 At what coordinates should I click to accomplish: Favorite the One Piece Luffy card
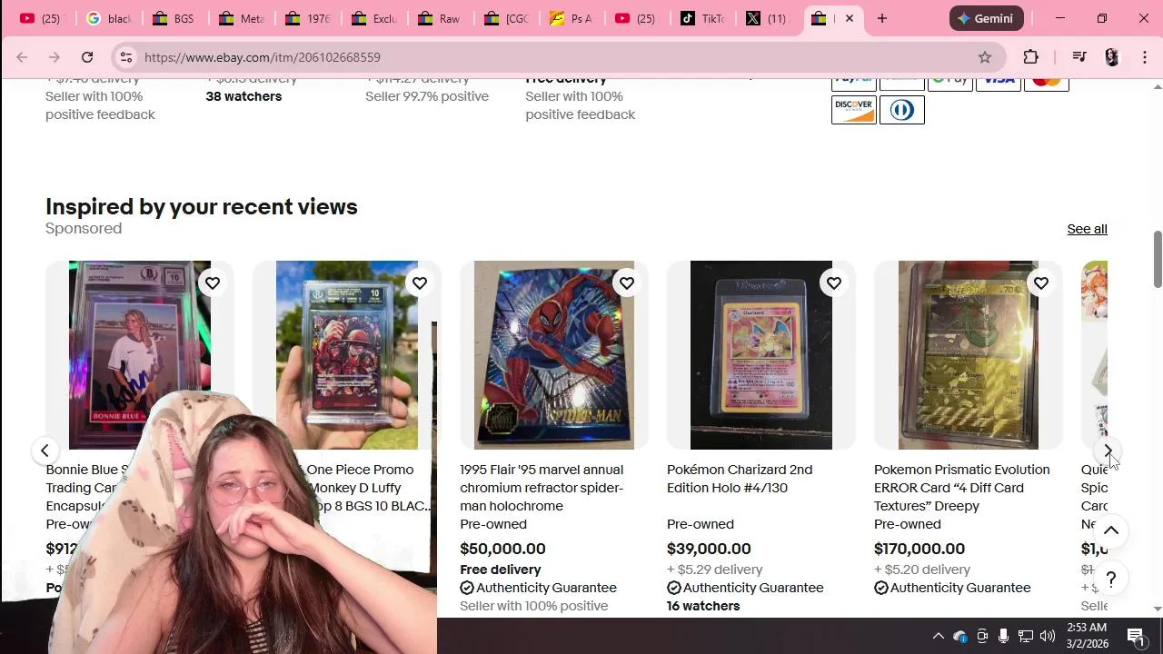[420, 283]
